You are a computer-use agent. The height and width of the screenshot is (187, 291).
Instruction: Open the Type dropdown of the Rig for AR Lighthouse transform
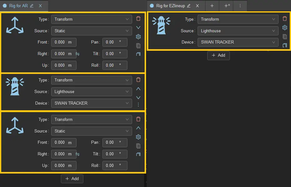click(91, 80)
